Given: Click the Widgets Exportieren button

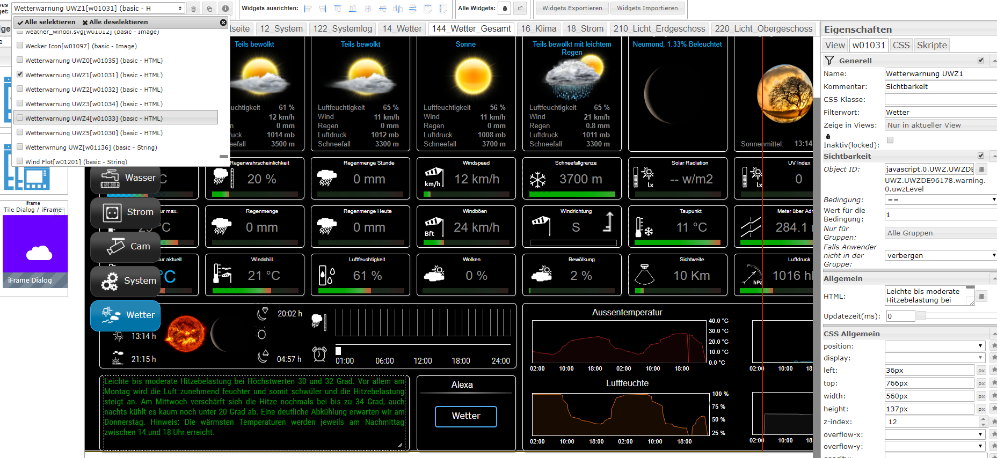Looking at the screenshot, I should (x=572, y=9).
